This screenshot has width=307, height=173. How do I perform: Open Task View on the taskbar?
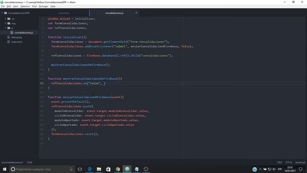tap(80, 169)
